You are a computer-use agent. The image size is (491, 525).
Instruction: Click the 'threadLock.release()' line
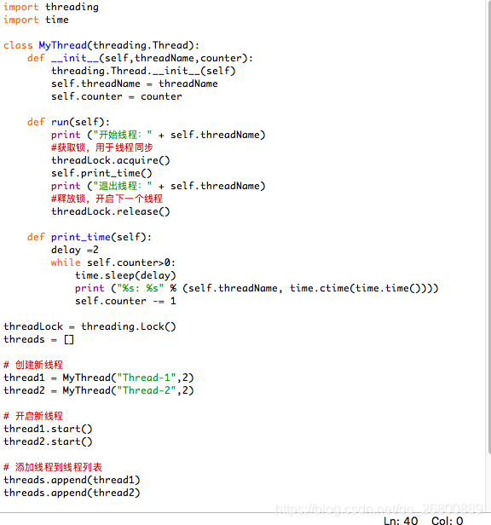coord(111,211)
